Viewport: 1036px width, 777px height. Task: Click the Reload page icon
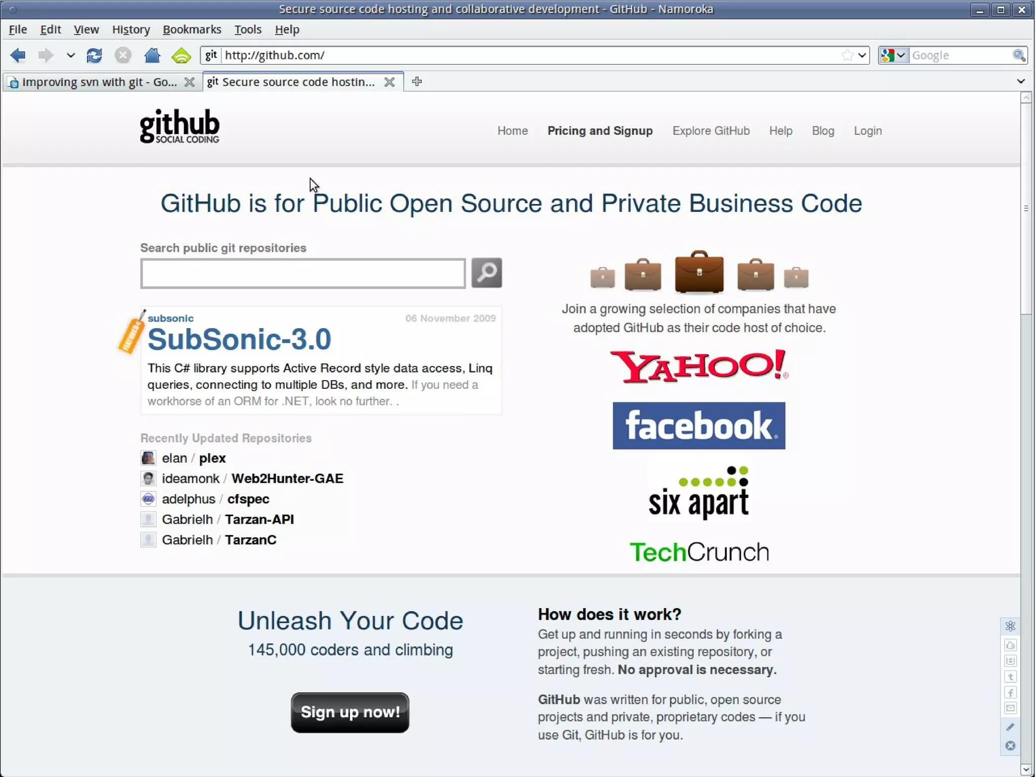[94, 55]
